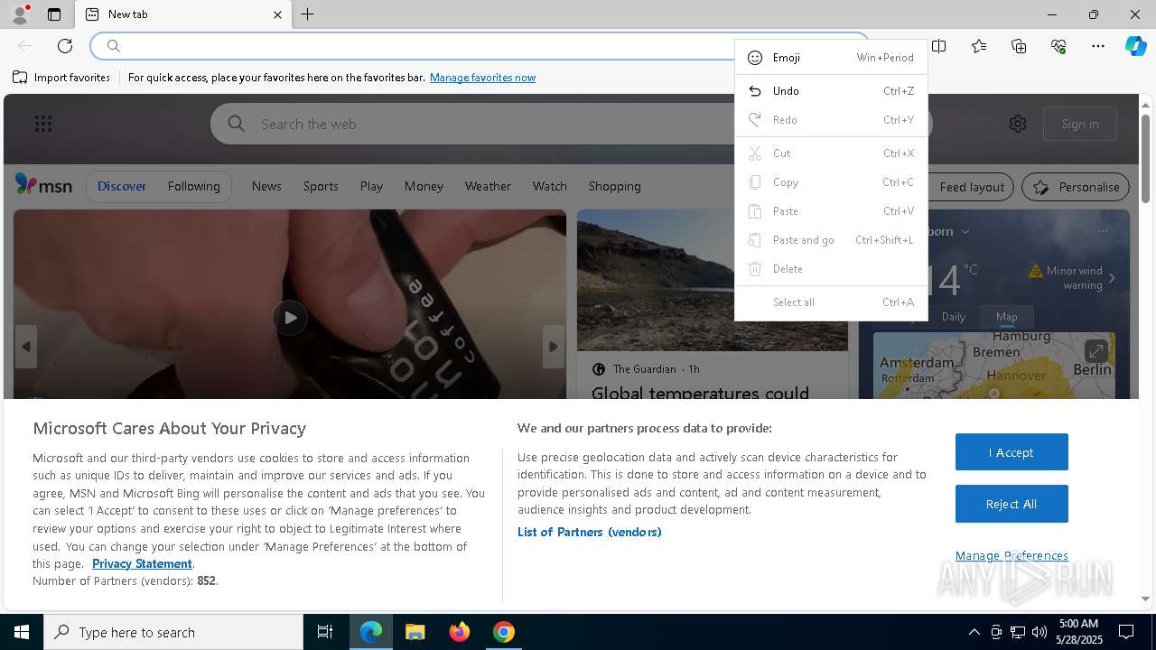Choose Emoji from the context menu
1156x650 pixels.
click(x=831, y=58)
